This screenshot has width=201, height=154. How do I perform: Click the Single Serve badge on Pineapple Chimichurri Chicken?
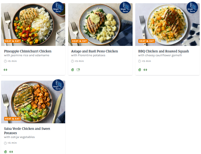[x=58, y=7]
